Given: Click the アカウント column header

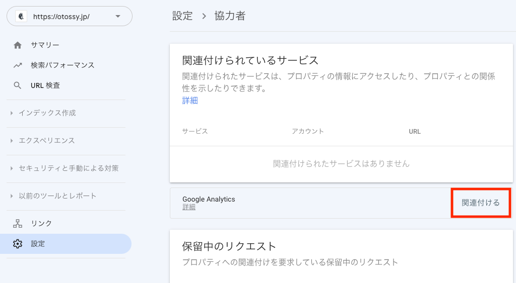Looking at the screenshot, I should [307, 131].
